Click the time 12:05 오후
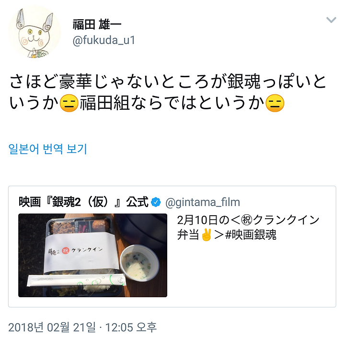The height and width of the screenshot is (337, 345). coord(131,327)
